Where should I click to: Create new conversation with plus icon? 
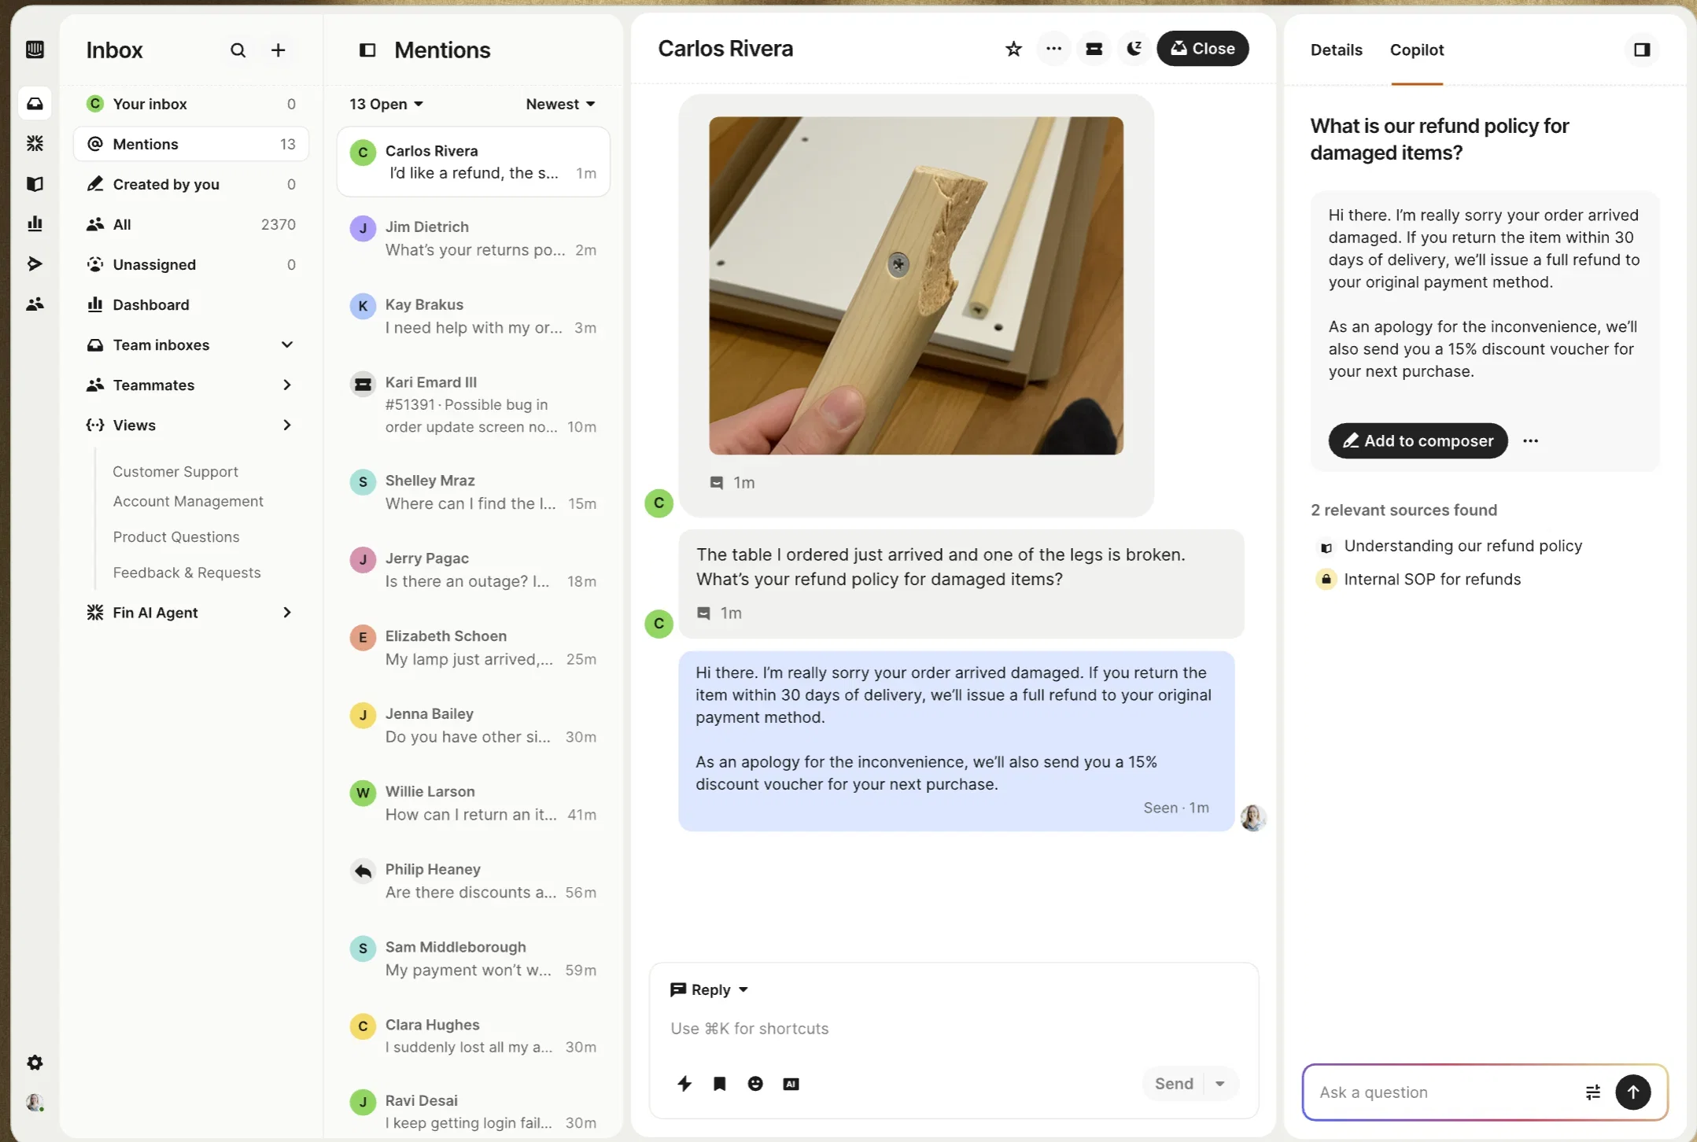point(279,50)
